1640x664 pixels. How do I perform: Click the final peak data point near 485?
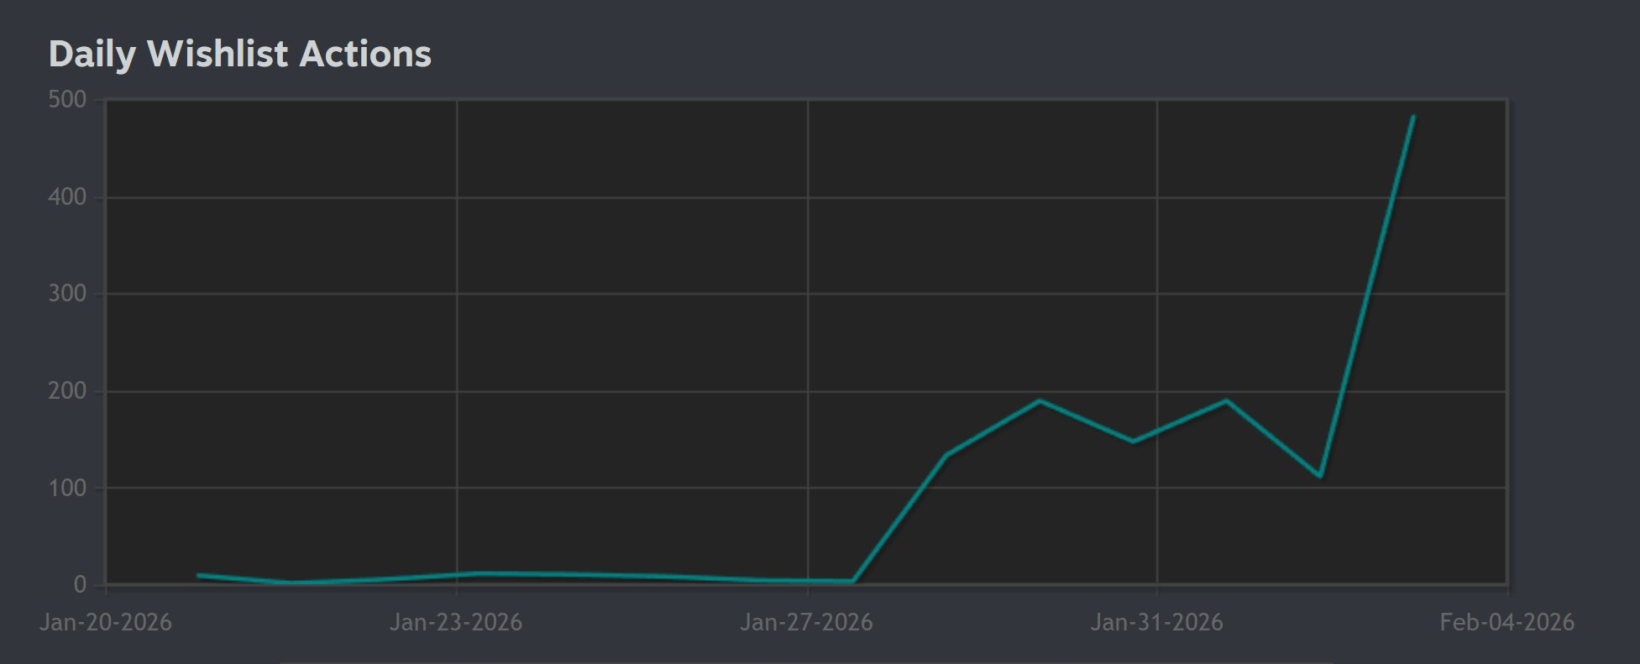tap(1413, 117)
